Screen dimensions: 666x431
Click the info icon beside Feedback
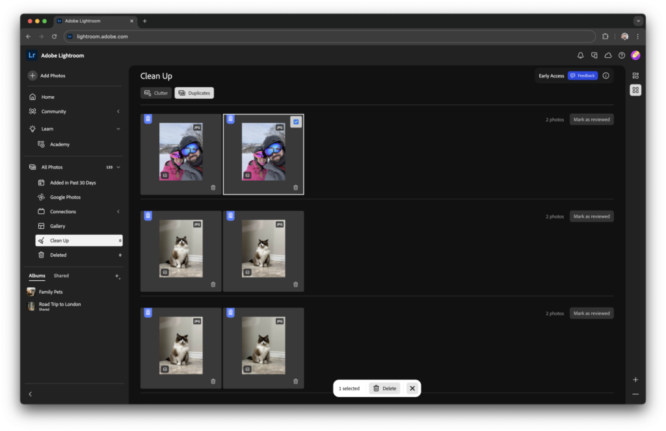pyautogui.click(x=606, y=76)
